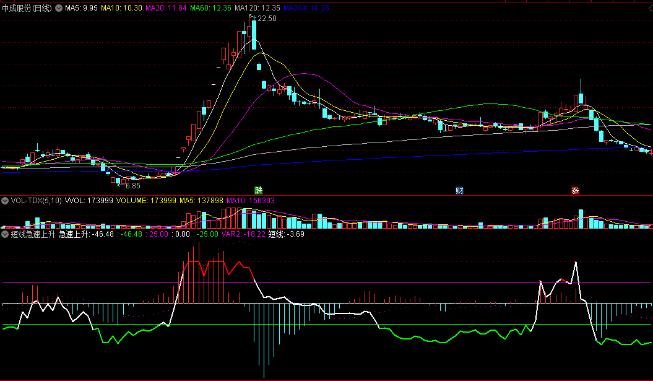
Task: Click the 22.50 high price label
Action: click(267, 19)
